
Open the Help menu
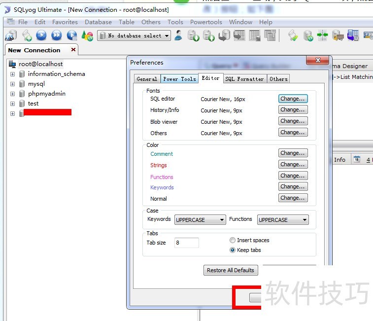coord(266,22)
